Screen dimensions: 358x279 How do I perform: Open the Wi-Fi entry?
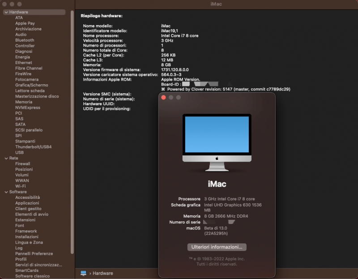(x=20, y=186)
